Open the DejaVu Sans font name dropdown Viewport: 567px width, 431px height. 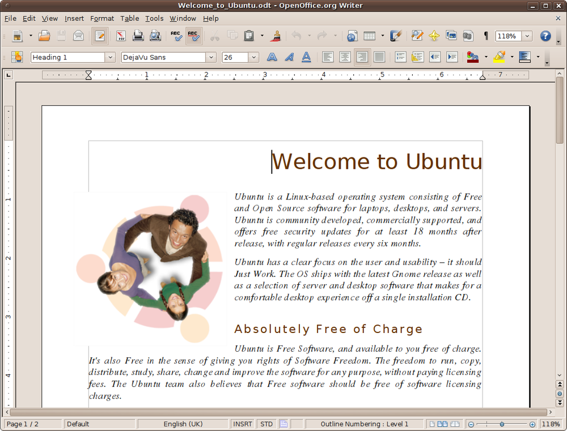point(210,57)
